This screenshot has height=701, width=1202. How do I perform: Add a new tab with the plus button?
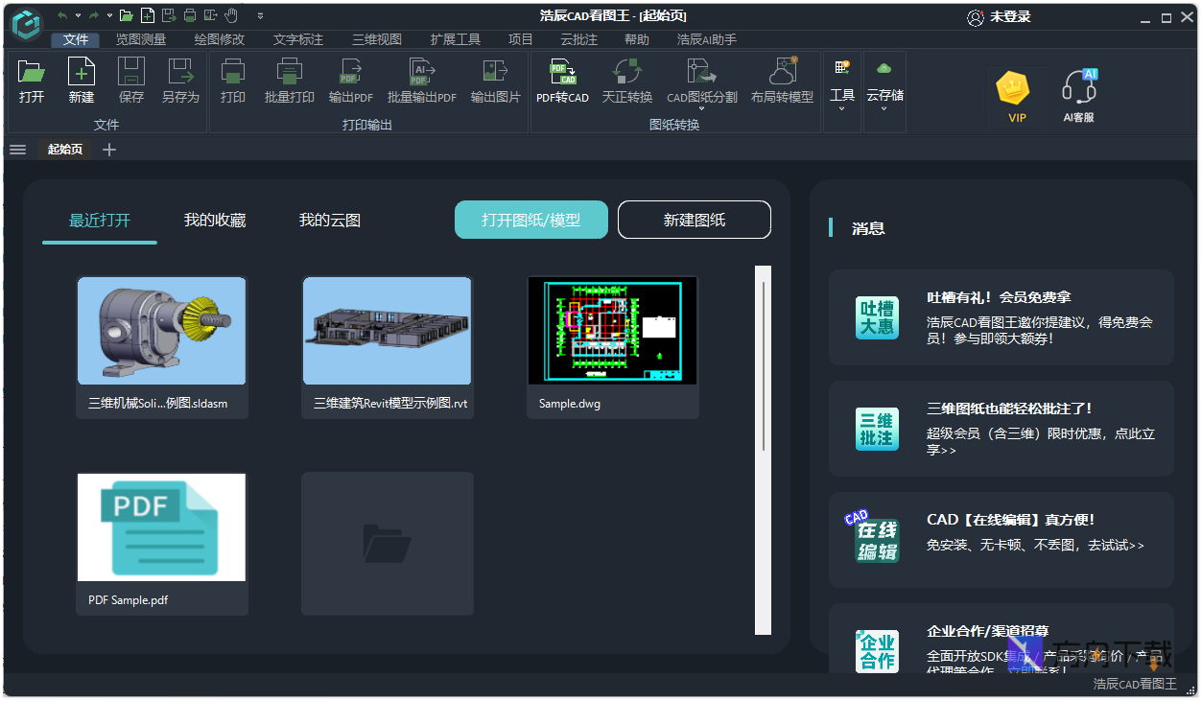point(109,150)
